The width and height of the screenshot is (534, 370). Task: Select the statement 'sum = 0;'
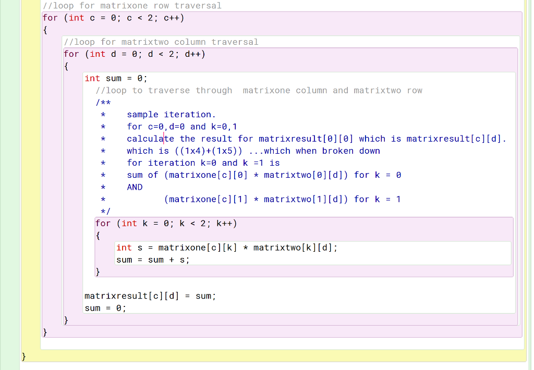point(104,308)
